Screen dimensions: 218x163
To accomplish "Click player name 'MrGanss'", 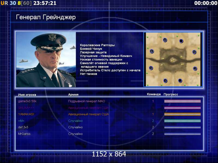I will (24, 134).
